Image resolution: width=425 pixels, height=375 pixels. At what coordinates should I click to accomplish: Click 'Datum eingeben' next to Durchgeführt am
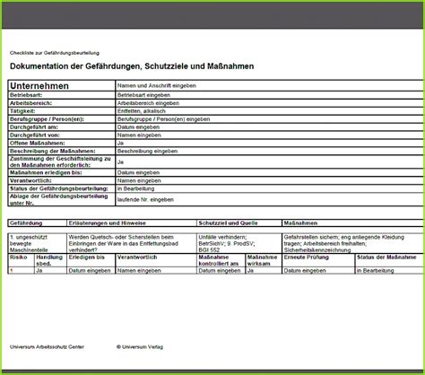click(x=138, y=127)
